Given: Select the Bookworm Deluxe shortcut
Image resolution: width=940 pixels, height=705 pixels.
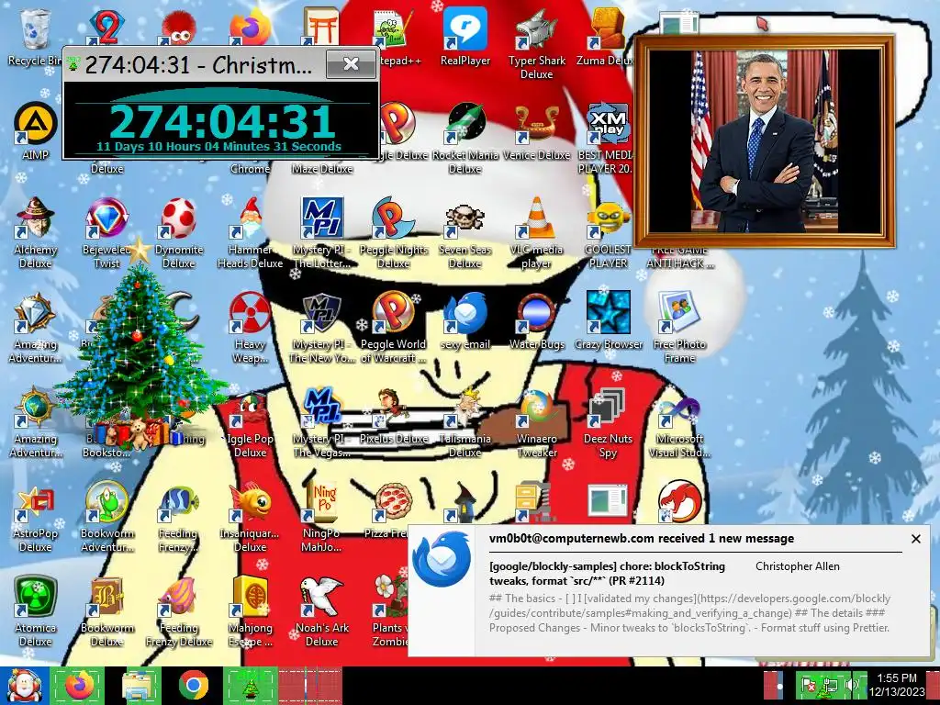Looking at the screenshot, I should click(x=106, y=611).
